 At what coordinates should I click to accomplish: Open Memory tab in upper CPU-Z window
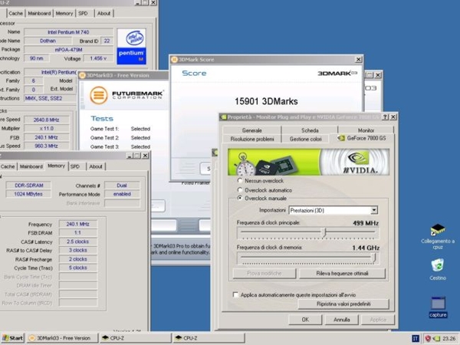pos(64,13)
